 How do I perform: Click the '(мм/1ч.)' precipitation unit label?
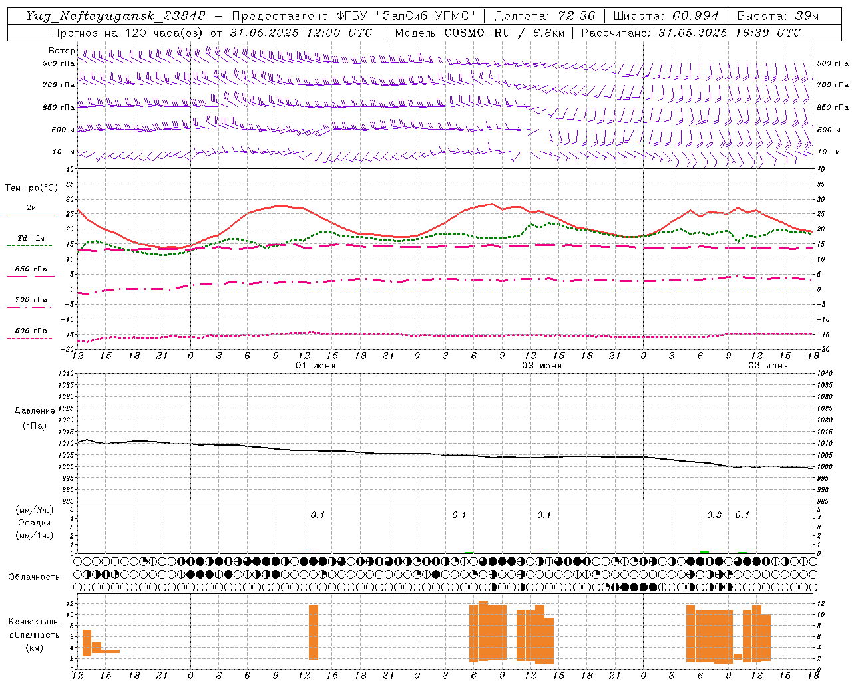35,535
